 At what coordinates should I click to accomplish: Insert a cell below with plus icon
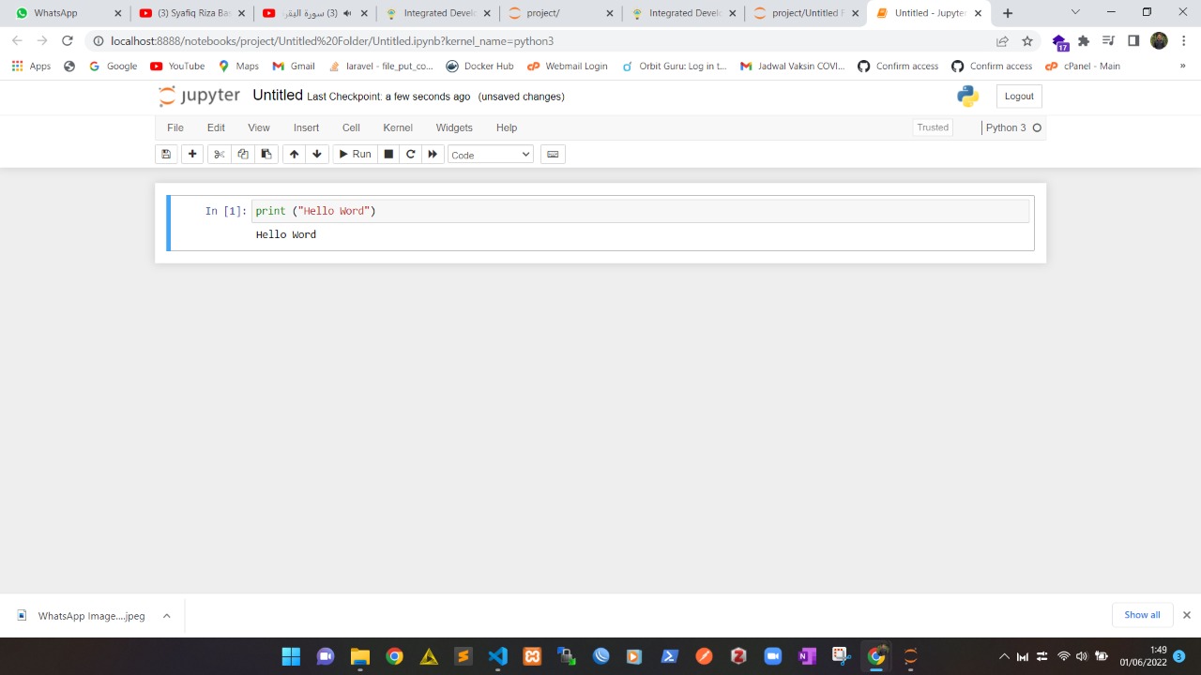pos(192,154)
